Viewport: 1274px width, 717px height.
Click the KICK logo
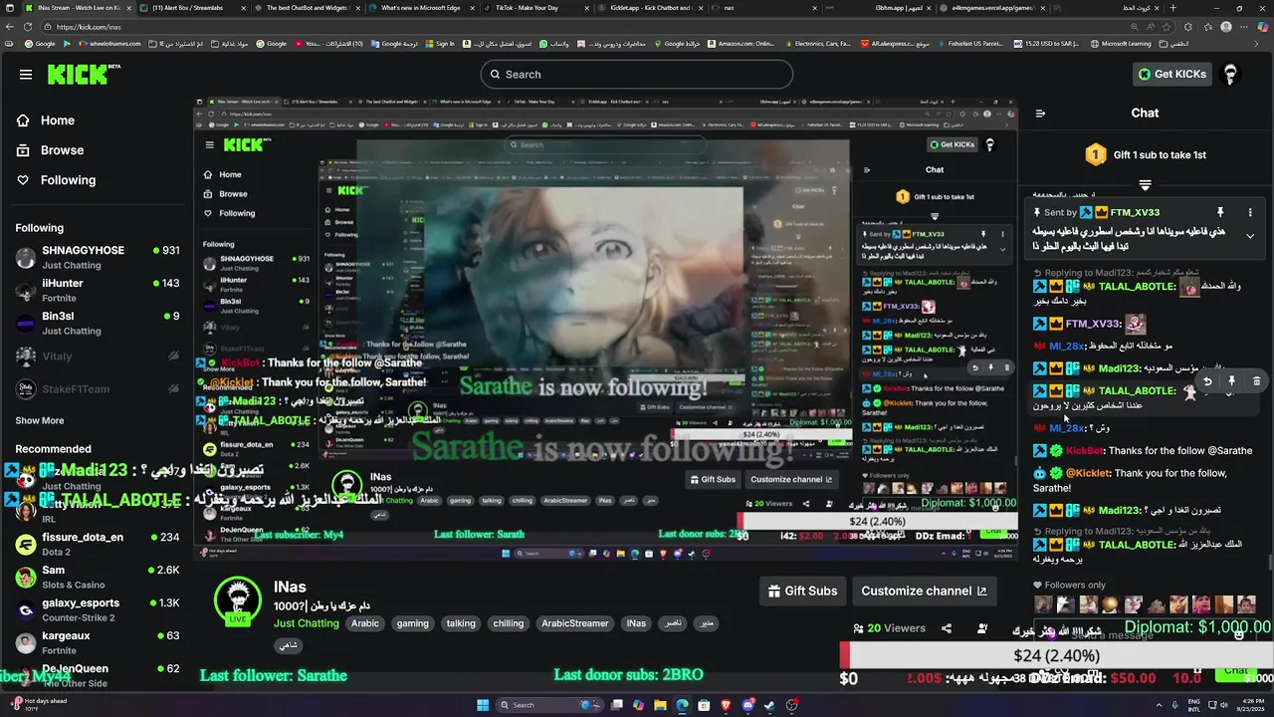point(84,74)
